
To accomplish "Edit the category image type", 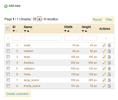I will pyautogui.click(x=104, y=68).
